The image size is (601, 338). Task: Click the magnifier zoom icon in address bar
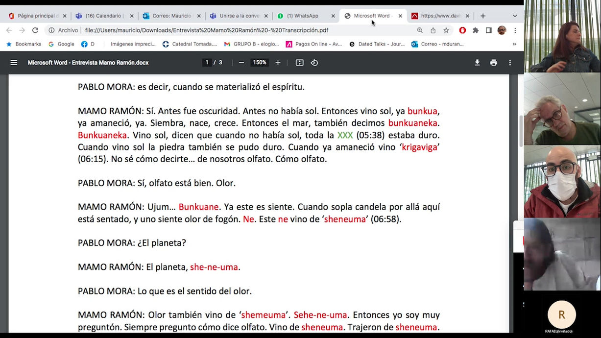420,30
